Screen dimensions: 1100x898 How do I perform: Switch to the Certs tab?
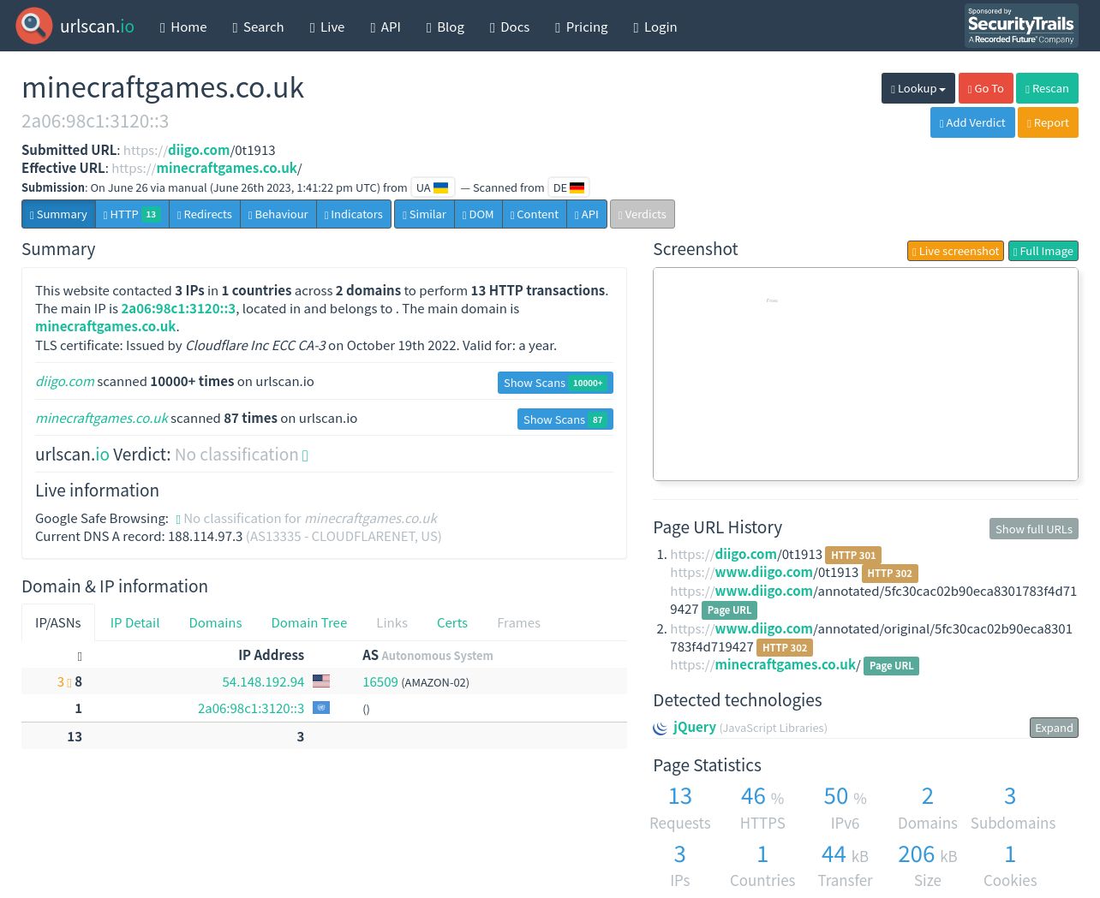coord(452,622)
